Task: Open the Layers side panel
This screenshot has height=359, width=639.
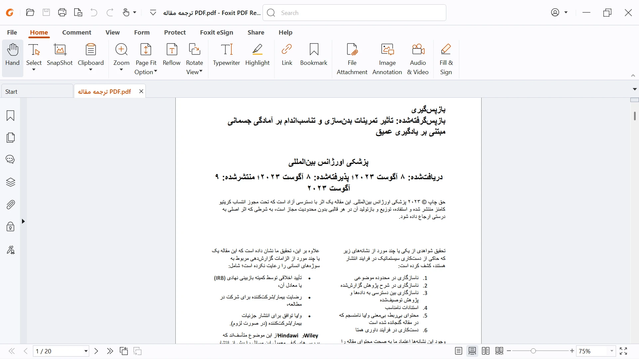Action: click(x=11, y=182)
